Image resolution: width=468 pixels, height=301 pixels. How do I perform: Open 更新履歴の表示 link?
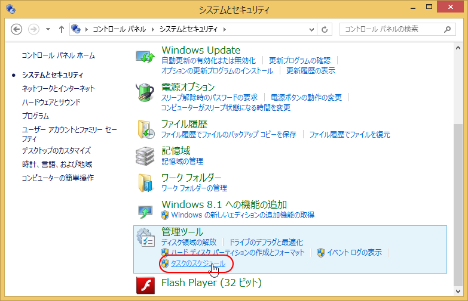click(311, 71)
